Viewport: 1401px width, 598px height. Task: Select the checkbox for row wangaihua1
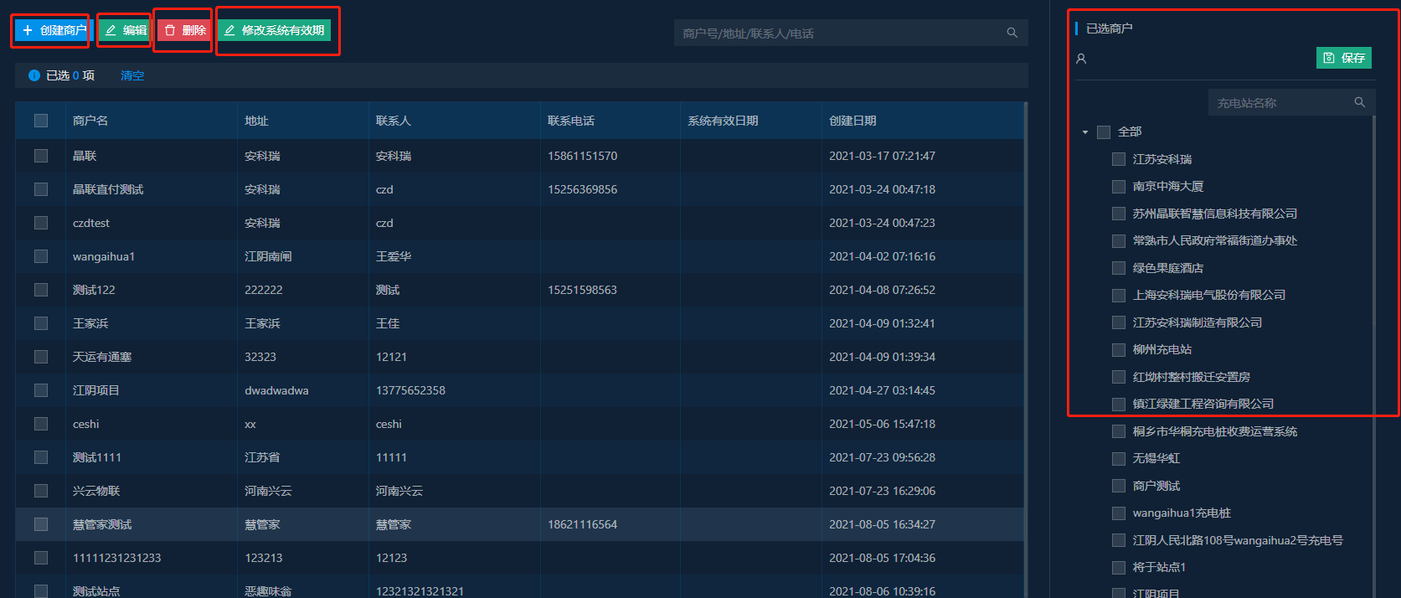tap(41, 256)
